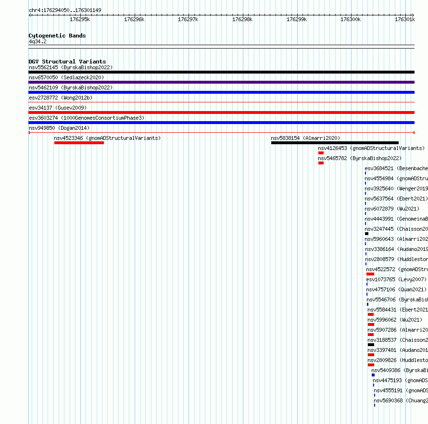Open variant nsv5637564 (Ebert2021) label

pos(396,199)
